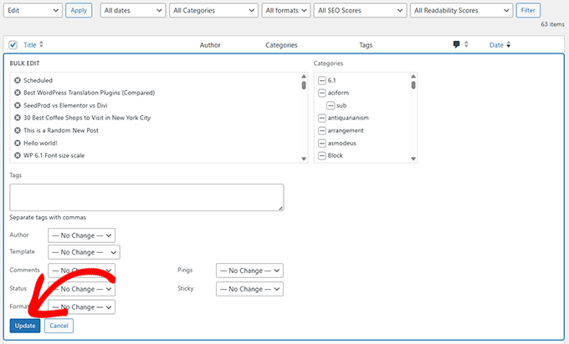Cancel the bulk edit
Viewport: 569px width, 344px height.
pos(59,326)
